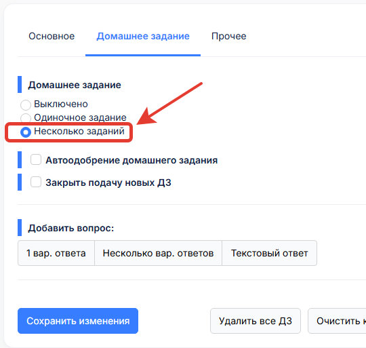
Task: Enable Автоодобрение домашнего задания checkbox
Action: click(x=36, y=159)
